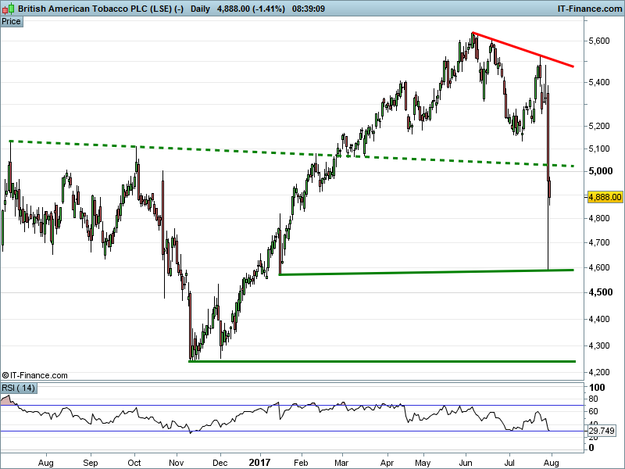Click the ©IT-Finance.com copyright text
625x469 pixels.
pyautogui.click(x=34, y=375)
